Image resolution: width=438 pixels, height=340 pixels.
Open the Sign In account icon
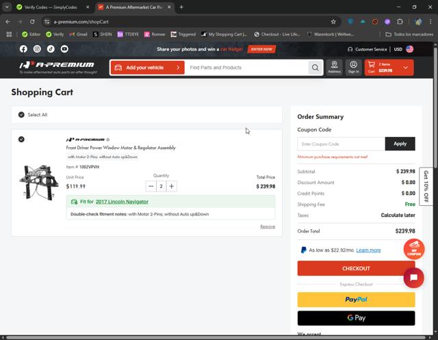pyautogui.click(x=353, y=67)
